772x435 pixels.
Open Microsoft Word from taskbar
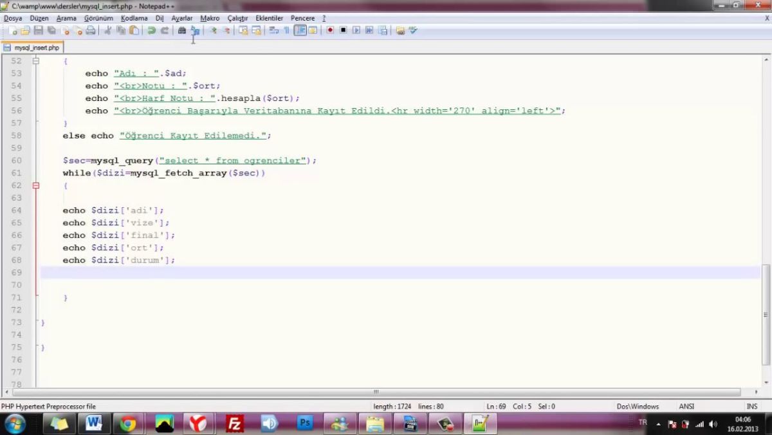tap(94, 423)
